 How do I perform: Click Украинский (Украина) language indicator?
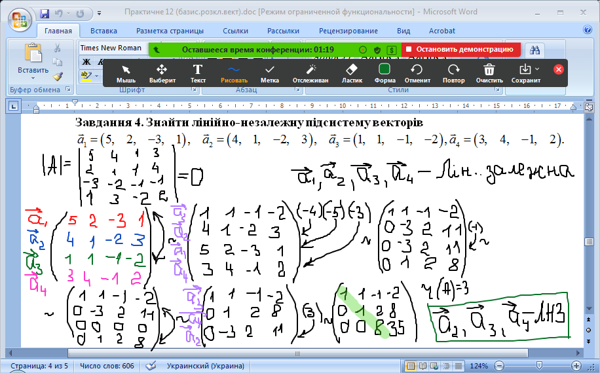click(206, 366)
